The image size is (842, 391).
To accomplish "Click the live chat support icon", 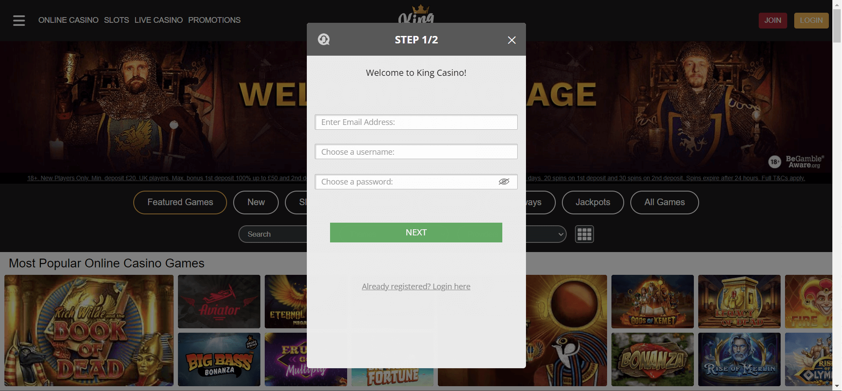I will pyautogui.click(x=324, y=39).
